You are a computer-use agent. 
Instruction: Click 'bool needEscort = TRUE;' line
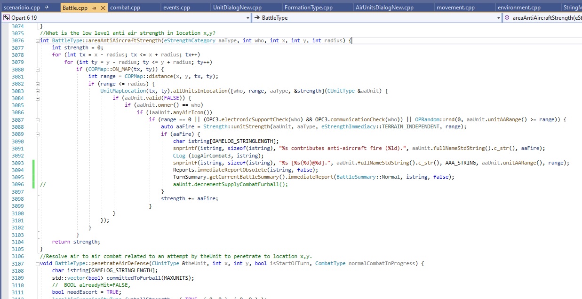click(87, 292)
